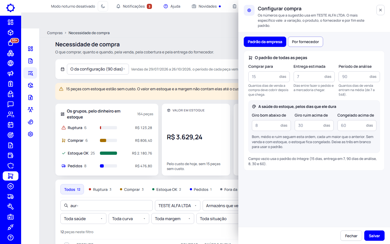The width and height of the screenshot is (390, 244).
Task: Open the plug integrations icon in sidebar
Action: [11, 227]
